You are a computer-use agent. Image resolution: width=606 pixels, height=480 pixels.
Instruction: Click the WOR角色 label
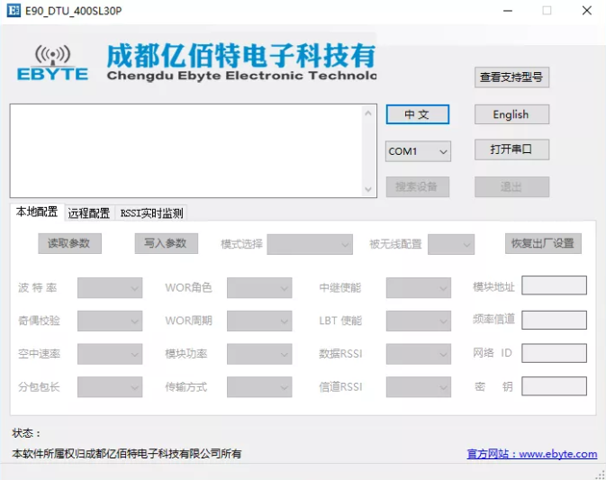click(x=188, y=288)
